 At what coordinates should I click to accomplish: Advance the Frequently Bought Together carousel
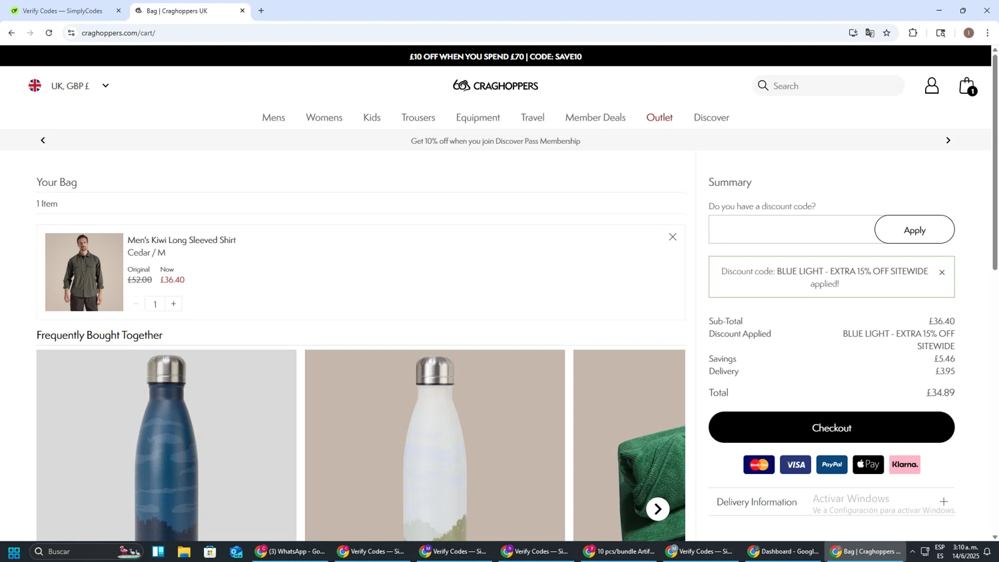click(658, 509)
